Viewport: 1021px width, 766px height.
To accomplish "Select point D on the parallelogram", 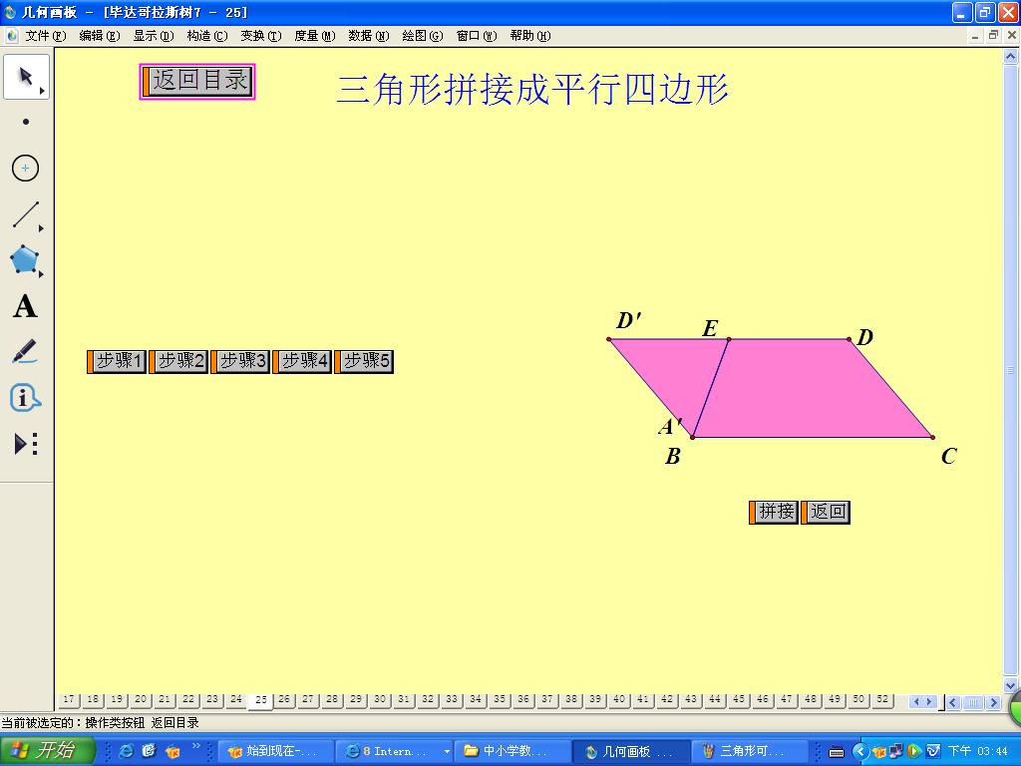I will [x=850, y=339].
